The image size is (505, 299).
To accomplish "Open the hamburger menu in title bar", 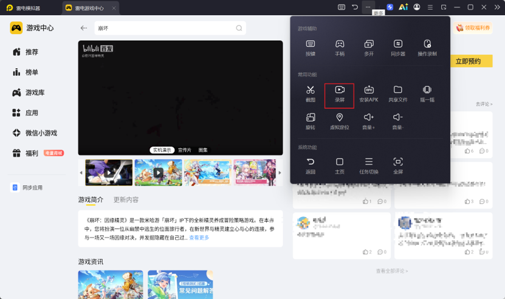I will 430,7.
